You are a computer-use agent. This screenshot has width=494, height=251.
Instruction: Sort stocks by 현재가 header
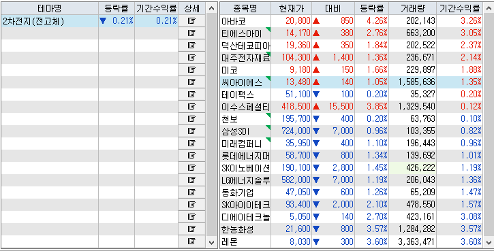click(x=292, y=8)
